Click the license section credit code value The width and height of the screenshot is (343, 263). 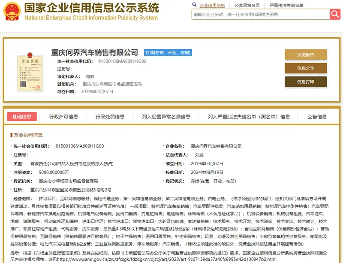pos(80,146)
